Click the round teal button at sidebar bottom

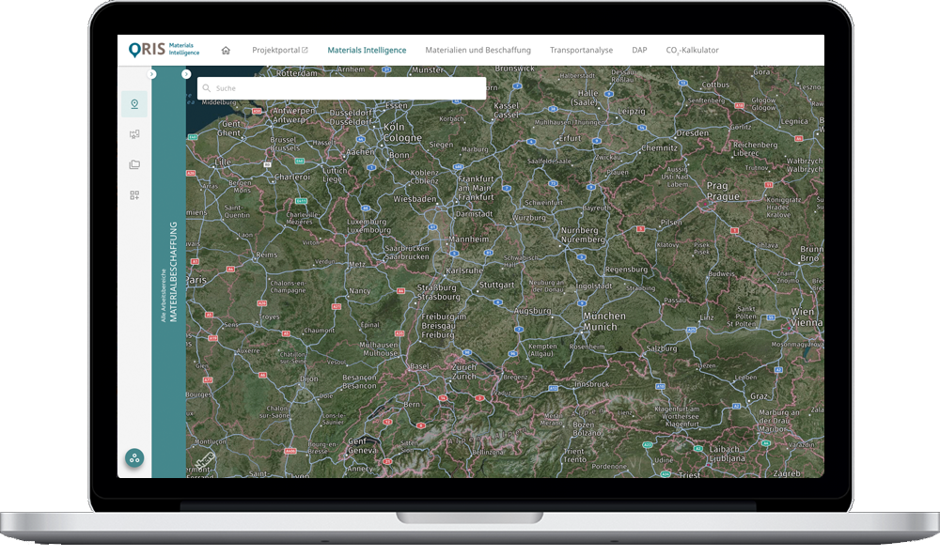point(134,458)
